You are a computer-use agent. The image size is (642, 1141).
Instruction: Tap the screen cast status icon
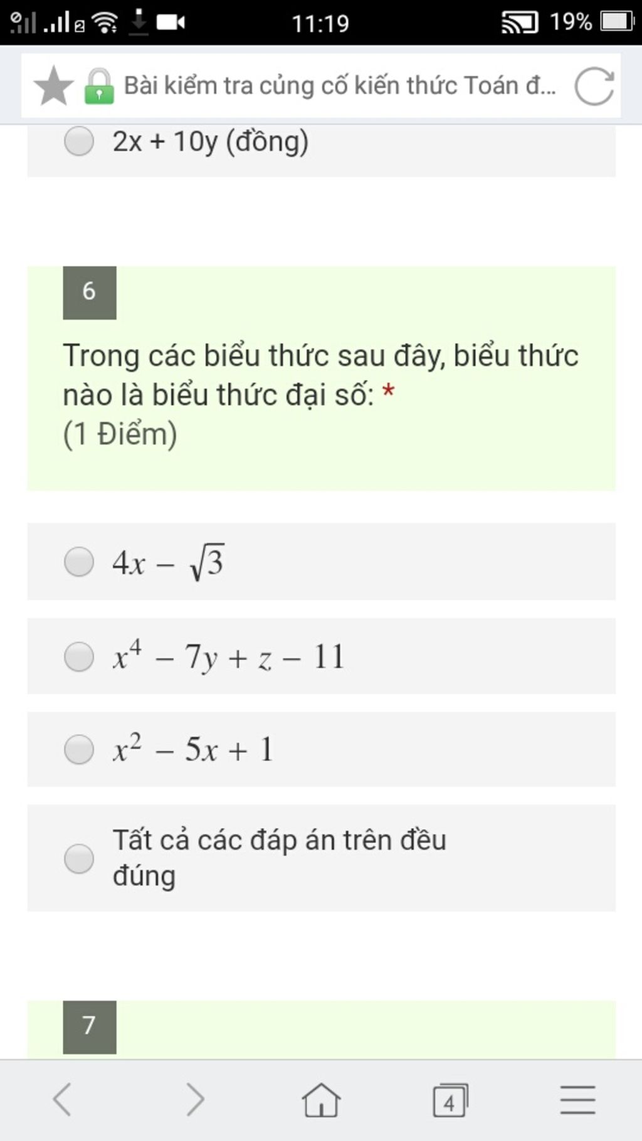click(520, 23)
